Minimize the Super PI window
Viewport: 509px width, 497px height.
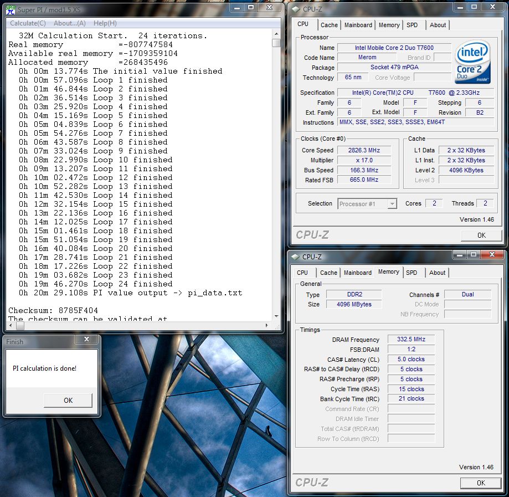click(237, 8)
